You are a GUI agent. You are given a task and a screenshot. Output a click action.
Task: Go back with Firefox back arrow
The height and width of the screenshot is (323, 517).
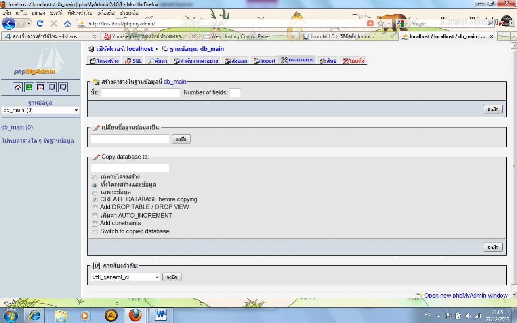pyautogui.click(x=9, y=23)
